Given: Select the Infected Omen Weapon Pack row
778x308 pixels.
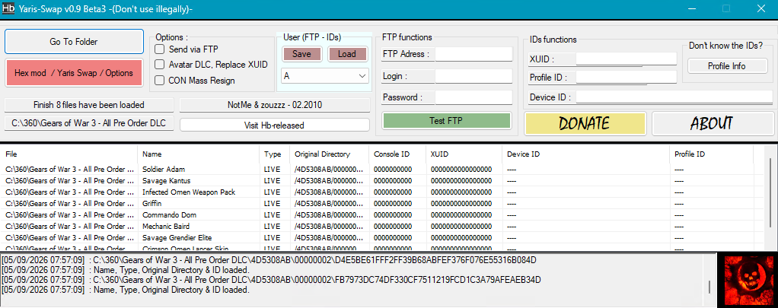Looking at the screenshot, I should click(x=382, y=192).
